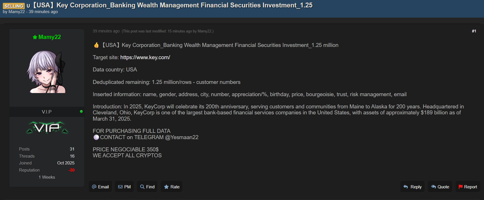
Task: Click the Threads count of 16
Action: (x=72, y=156)
